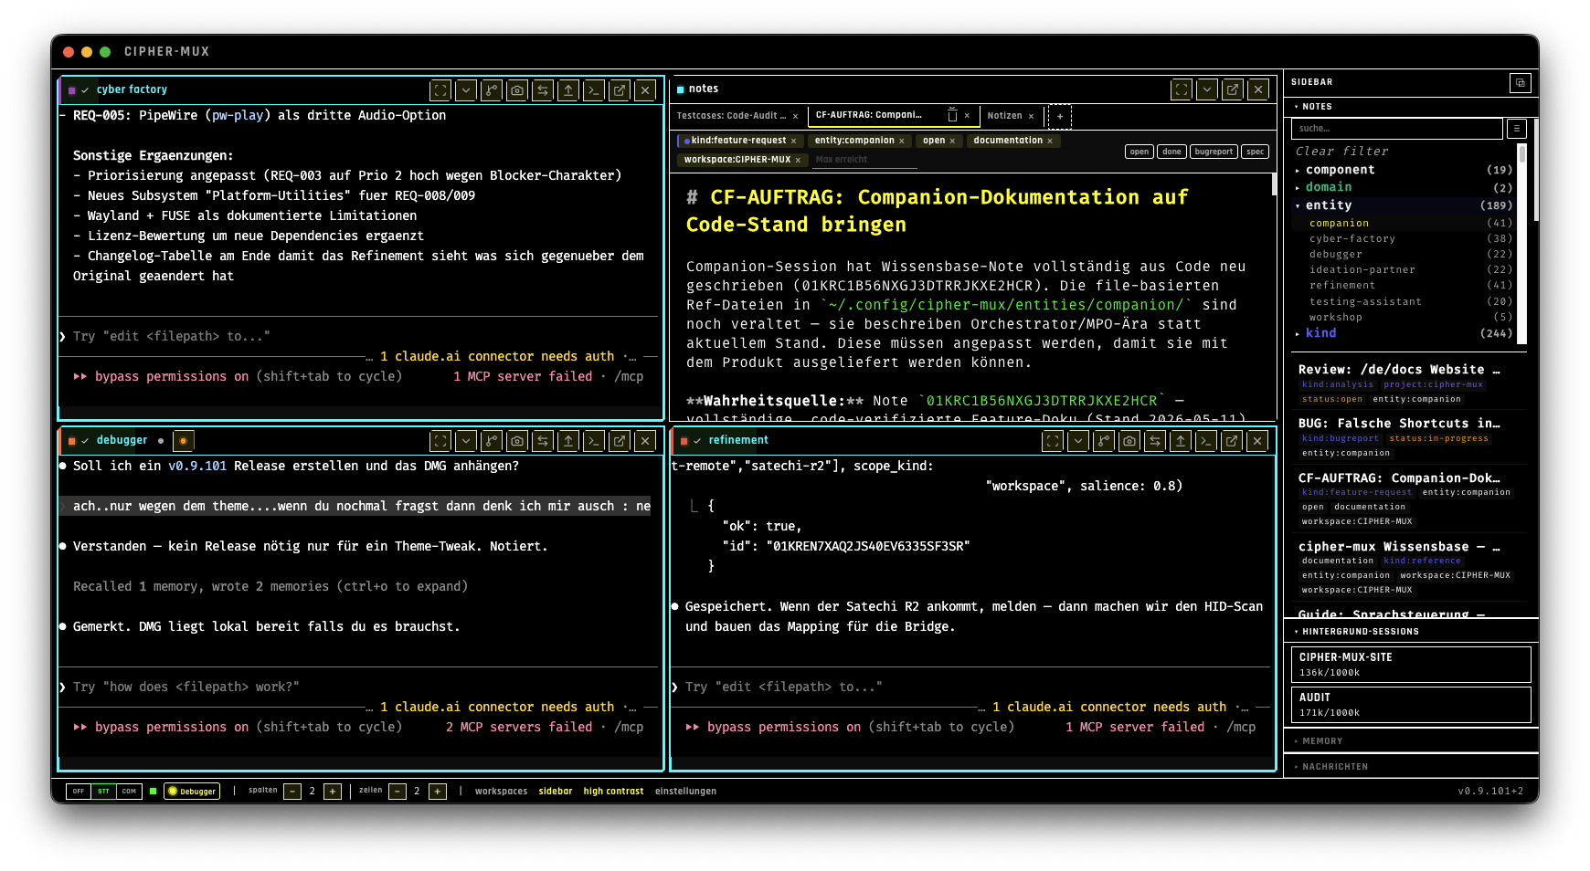The width and height of the screenshot is (1590, 871).
Task: Pop out the cyber factory pane to external window
Action: [x=620, y=90]
